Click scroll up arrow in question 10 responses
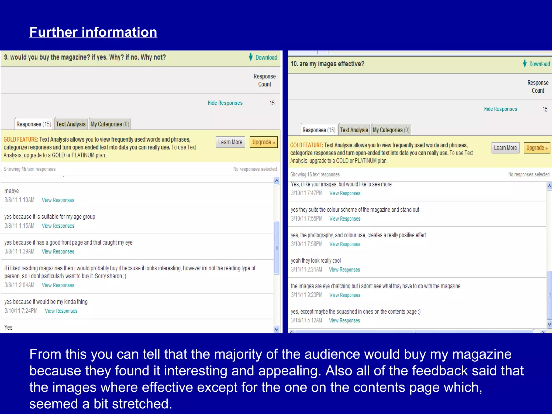552x414 pixels. tap(549, 186)
